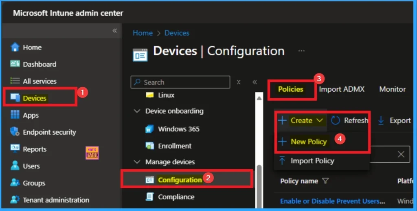Open the Create dropdown
Image resolution: width=417 pixels, height=211 pixels.
(x=301, y=121)
